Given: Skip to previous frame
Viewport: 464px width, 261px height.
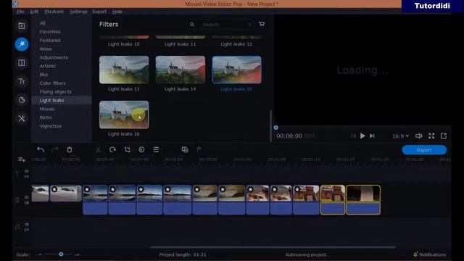Looking at the screenshot, I should (x=353, y=136).
